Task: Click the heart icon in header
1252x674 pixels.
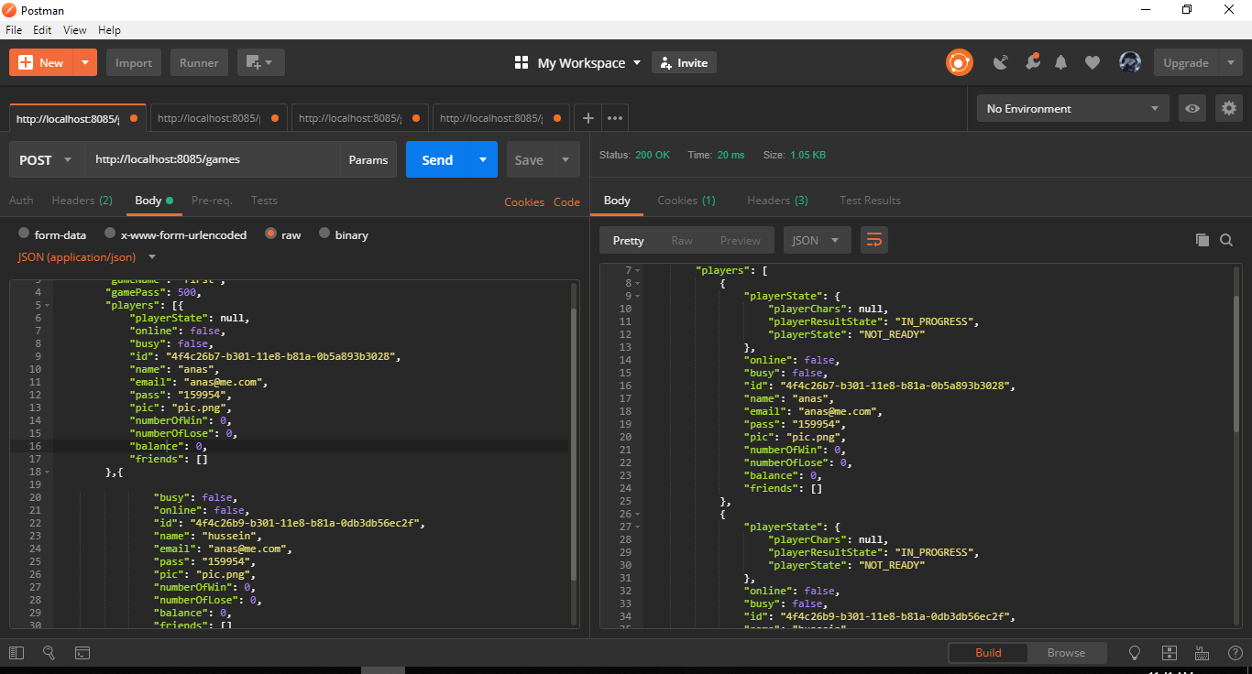Action: pyautogui.click(x=1093, y=62)
